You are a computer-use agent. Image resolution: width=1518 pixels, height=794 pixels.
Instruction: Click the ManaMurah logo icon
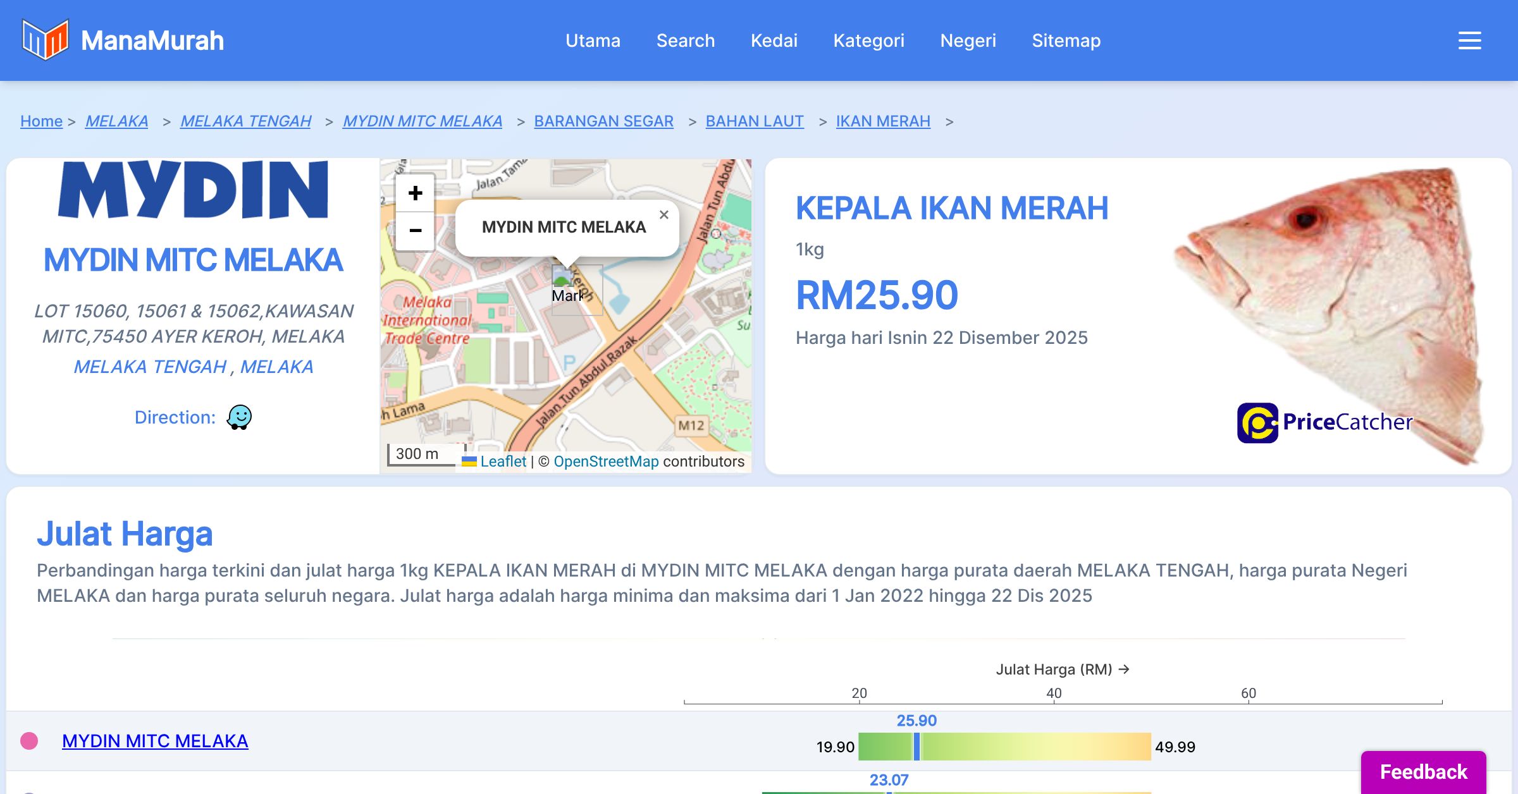coord(44,40)
